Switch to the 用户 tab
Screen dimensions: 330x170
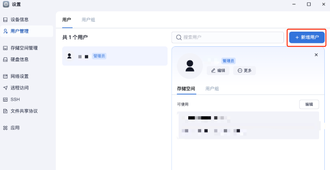tap(67, 20)
